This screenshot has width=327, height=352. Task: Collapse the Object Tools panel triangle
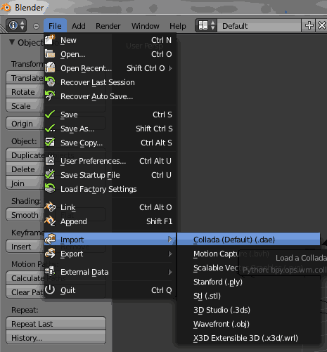[12, 42]
